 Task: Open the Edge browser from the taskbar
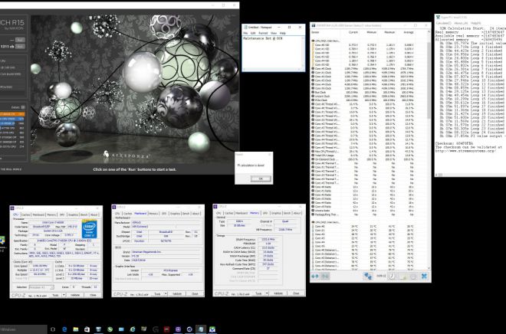coord(65,329)
